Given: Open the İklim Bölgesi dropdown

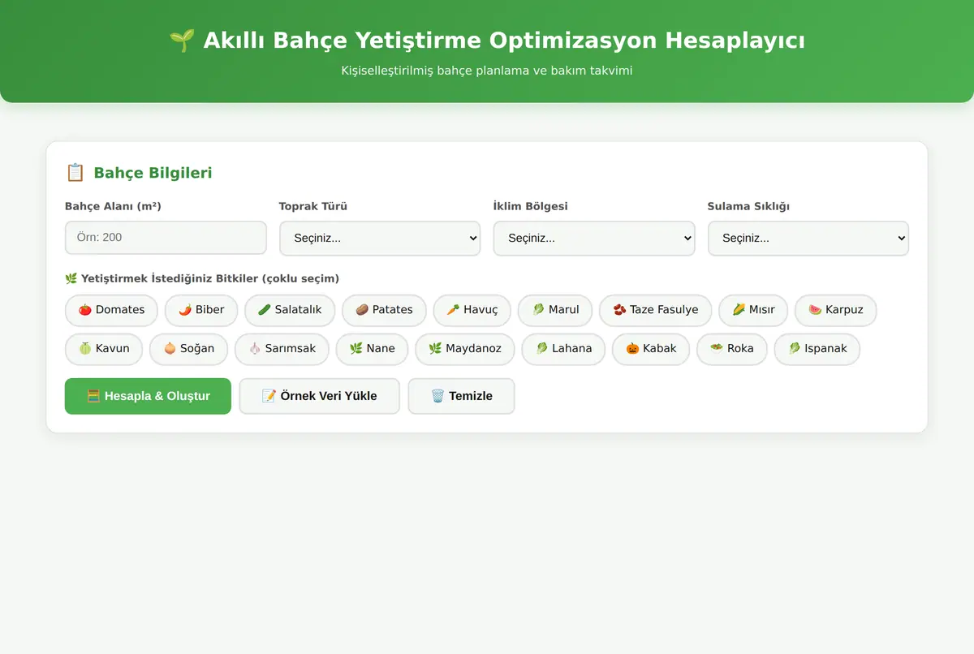Looking at the screenshot, I should coord(594,239).
